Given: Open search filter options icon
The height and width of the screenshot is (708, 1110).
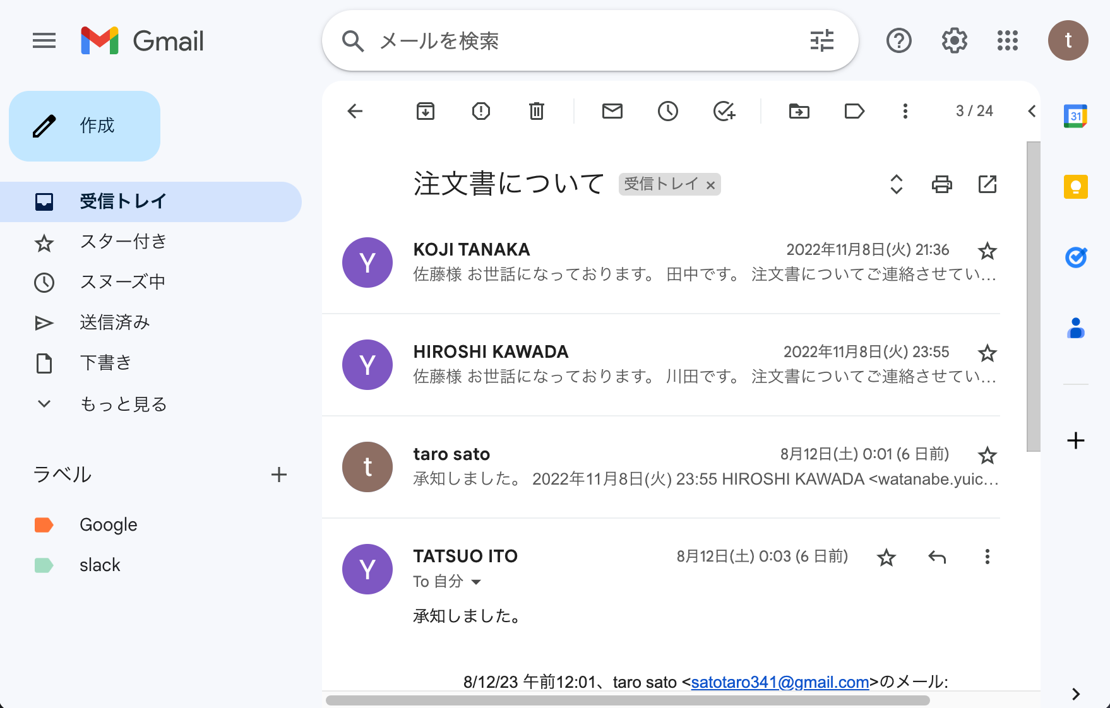Looking at the screenshot, I should click(822, 41).
